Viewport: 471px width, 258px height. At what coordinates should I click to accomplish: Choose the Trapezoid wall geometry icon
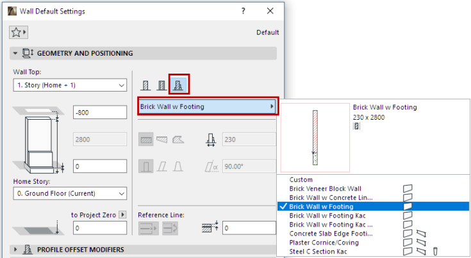point(161,138)
